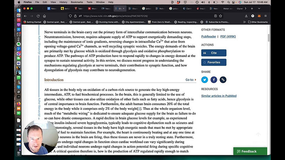Image resolution: width=285 pixels, height=160 pixels.
Task: Open the Firefox home page
Action: [44, 16]
